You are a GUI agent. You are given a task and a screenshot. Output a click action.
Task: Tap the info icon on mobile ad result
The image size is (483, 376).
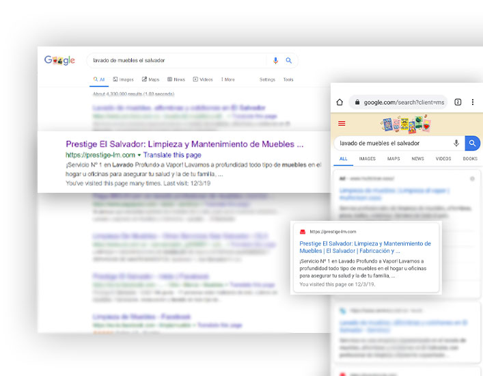[472, 178]
